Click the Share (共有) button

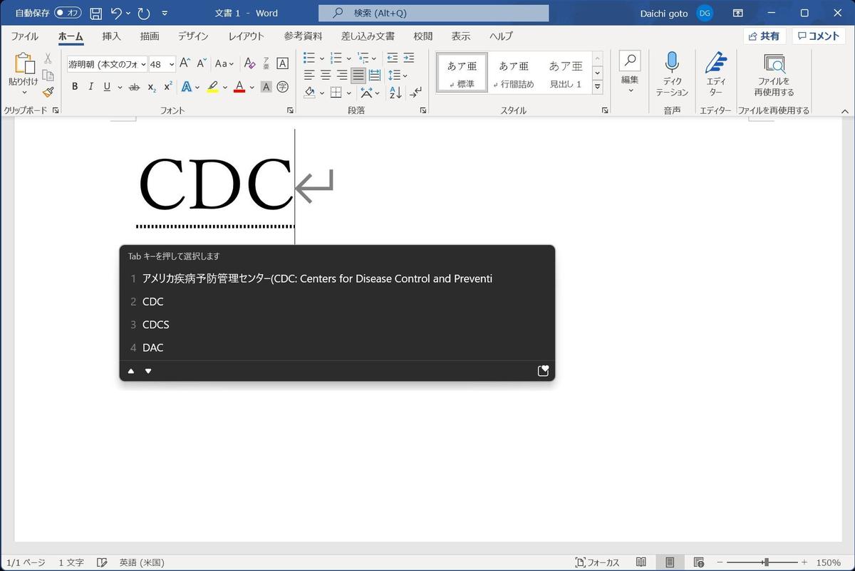pos(765,36)
